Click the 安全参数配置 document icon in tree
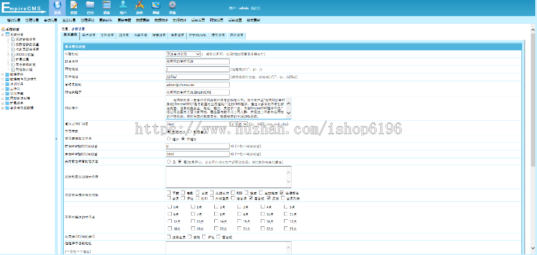Screen dimensions: 537x255 click(x=13, y=64)
